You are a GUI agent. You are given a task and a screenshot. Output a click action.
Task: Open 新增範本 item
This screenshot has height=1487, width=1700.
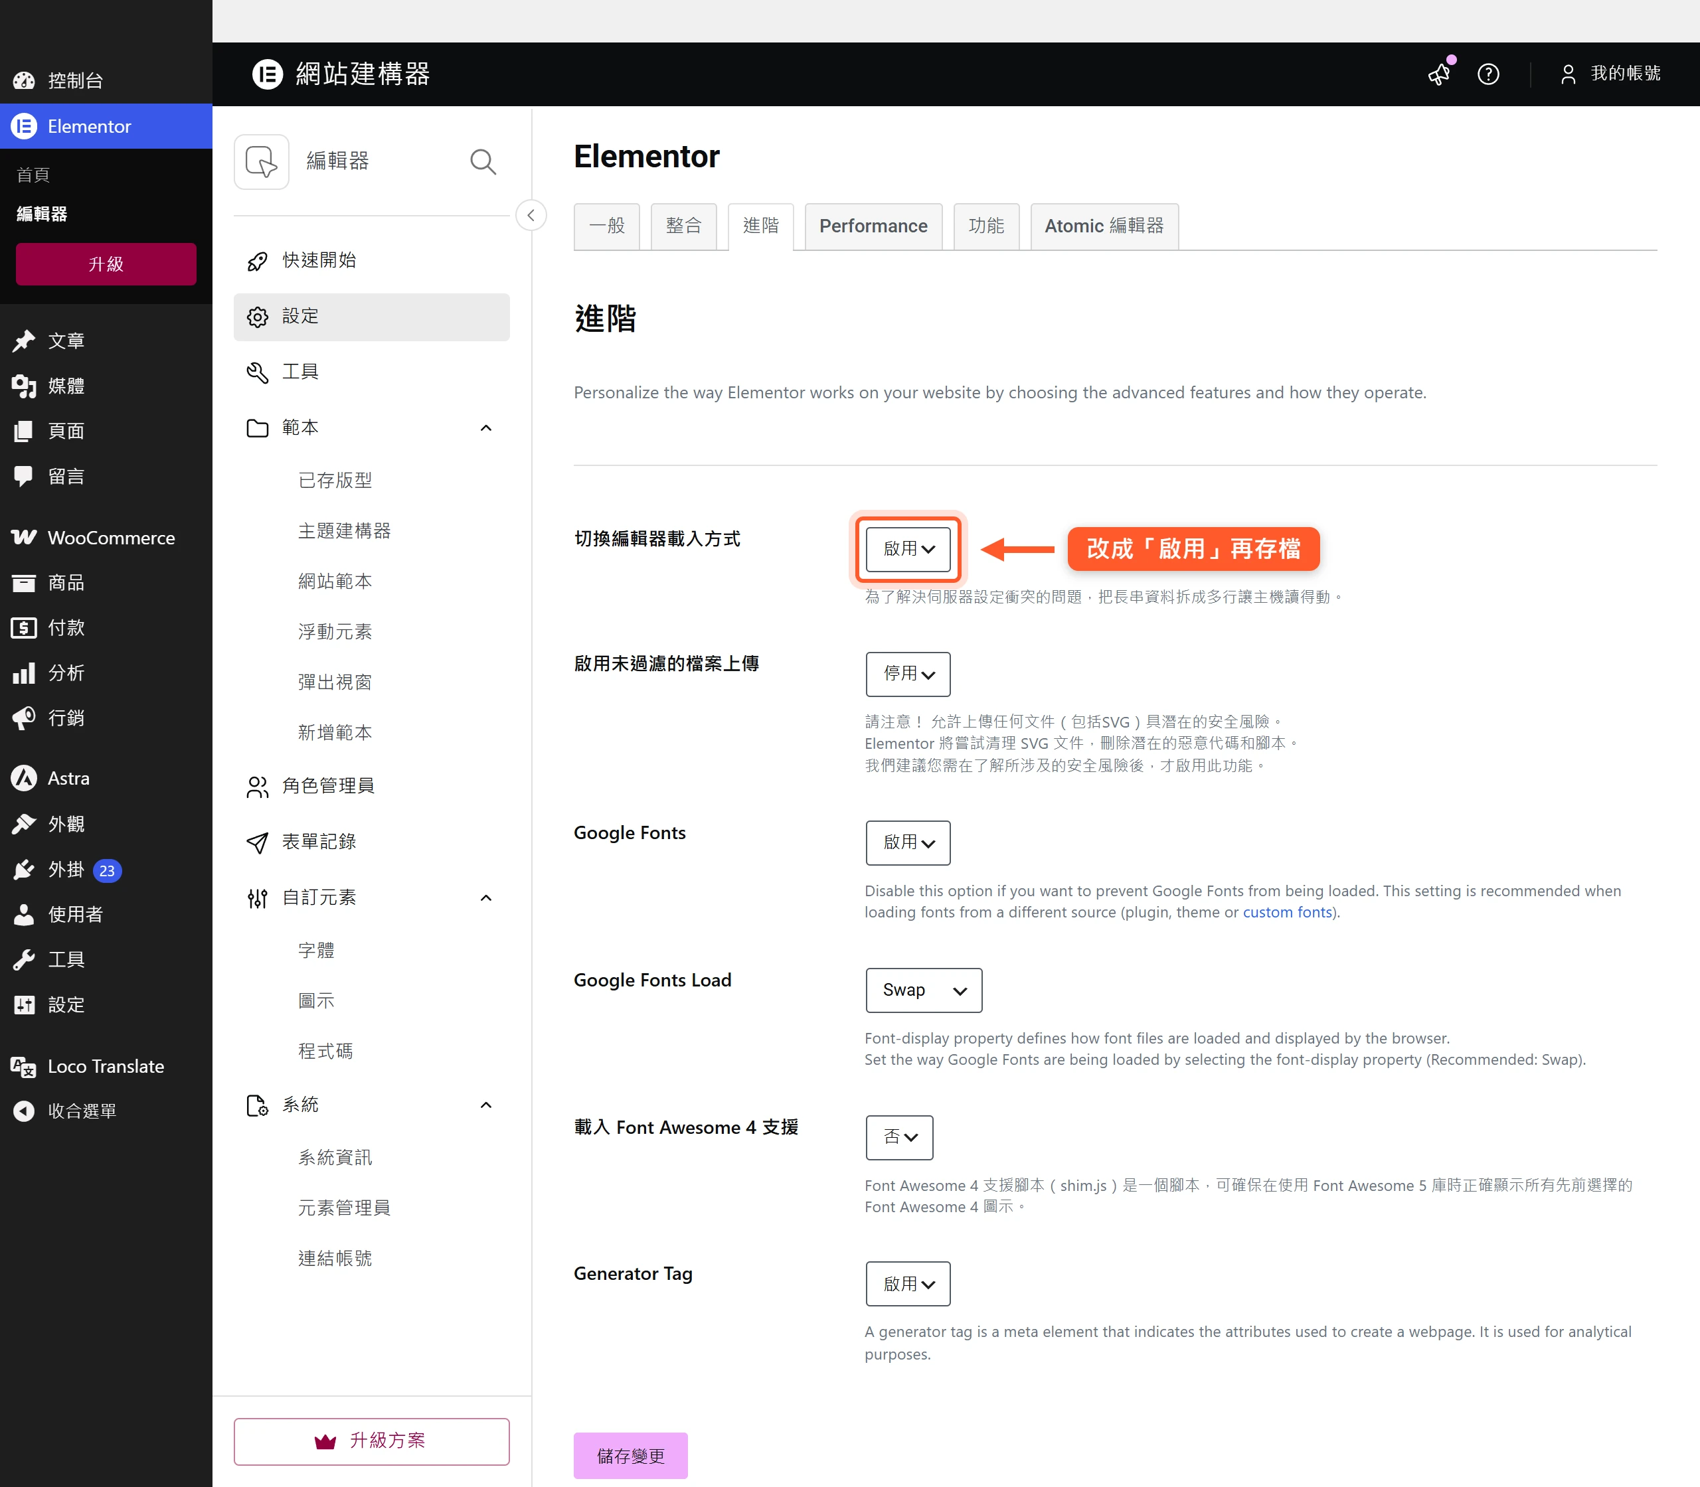click(x=335, y=733)
